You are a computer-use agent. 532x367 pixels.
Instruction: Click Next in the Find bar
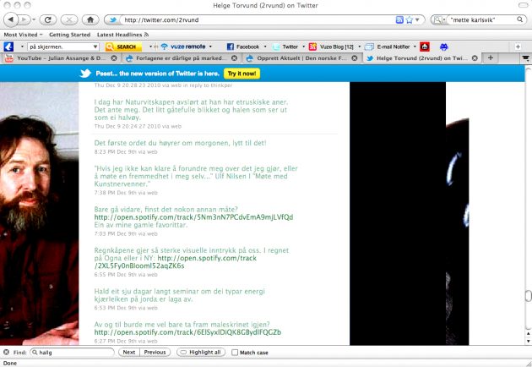coord(129,353)
